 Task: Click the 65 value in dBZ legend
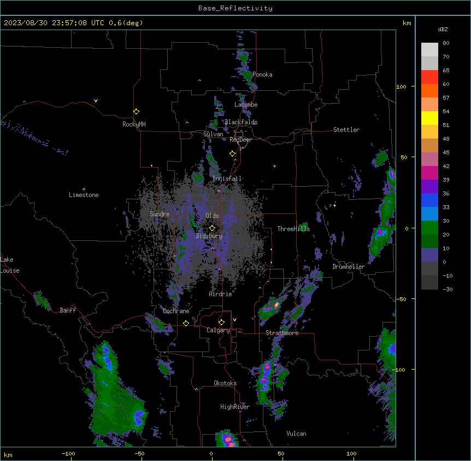[x=446, y=71]
